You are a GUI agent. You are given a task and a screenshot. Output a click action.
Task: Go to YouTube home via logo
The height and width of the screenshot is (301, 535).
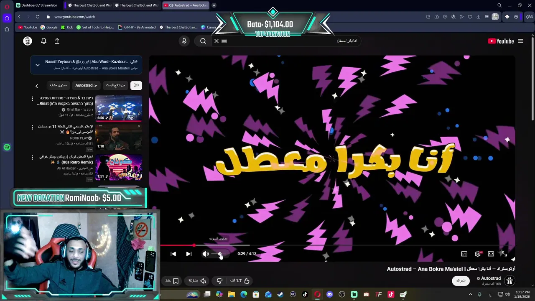501,41
